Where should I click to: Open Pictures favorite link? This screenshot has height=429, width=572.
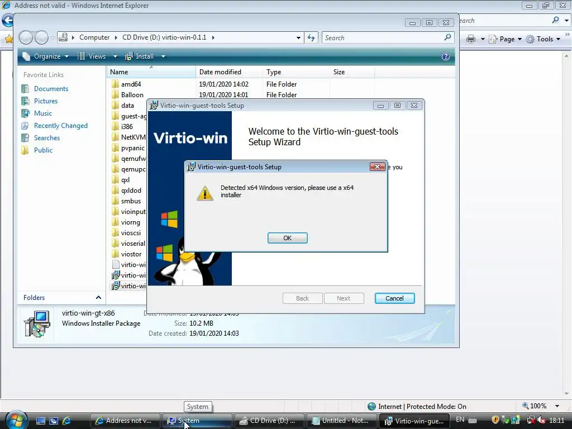[46, 101]
